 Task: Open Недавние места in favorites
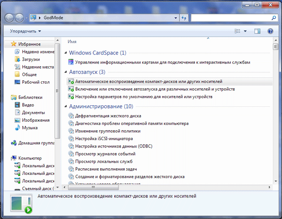(34, 67)
